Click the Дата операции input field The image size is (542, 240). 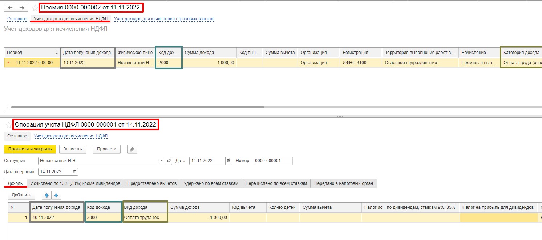click(x=55, y=172)
